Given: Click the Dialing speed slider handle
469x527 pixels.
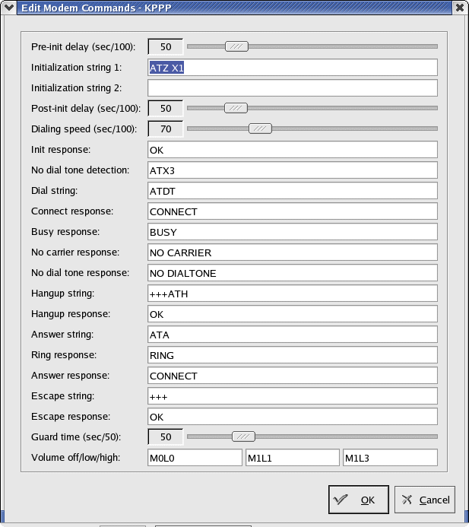Looking at the screenshot, I should tap(260, 129).
